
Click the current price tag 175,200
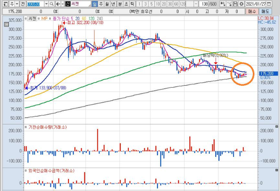click(x=268, y=73)
